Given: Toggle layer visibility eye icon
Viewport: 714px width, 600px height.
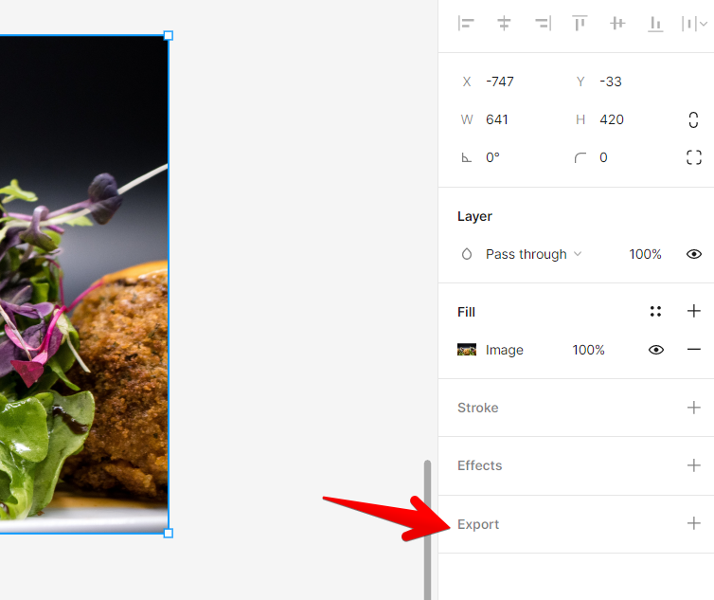Looking at the screenshot, I should click(x=693, y=254).
